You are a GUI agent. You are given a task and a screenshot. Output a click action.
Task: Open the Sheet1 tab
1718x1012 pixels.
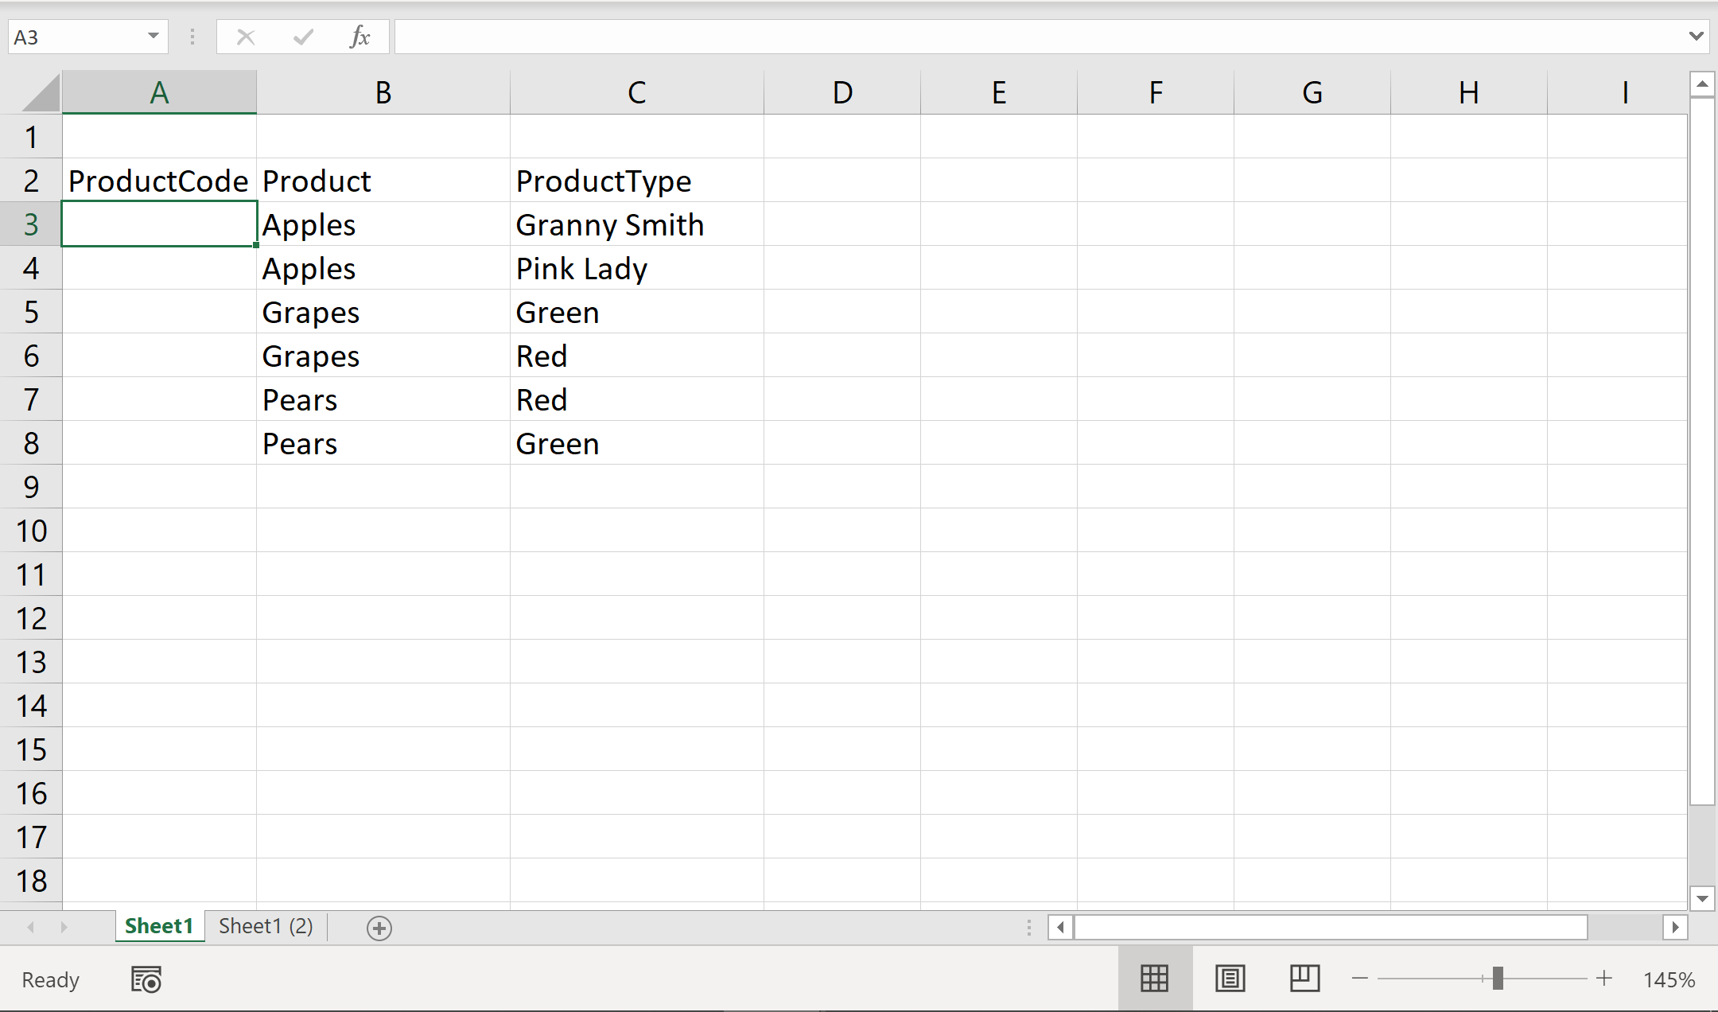159,927
